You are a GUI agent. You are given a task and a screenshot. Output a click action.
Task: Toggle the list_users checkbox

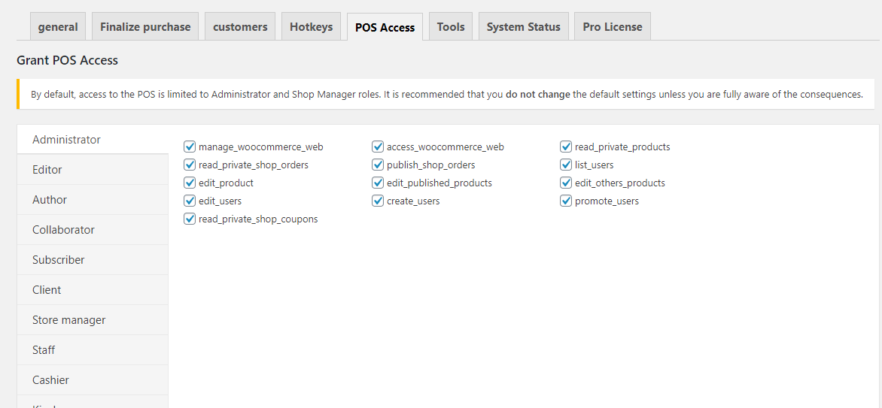coord(566,165)
